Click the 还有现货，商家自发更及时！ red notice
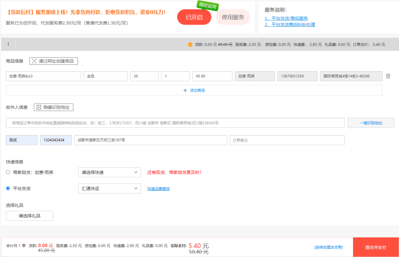Screen dimensions: 399x257 tap(174, 172)
